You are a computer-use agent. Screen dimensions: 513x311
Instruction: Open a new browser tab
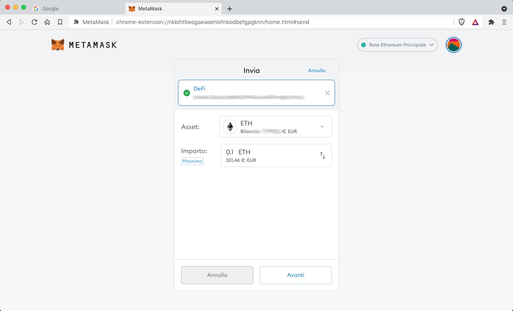230,8
